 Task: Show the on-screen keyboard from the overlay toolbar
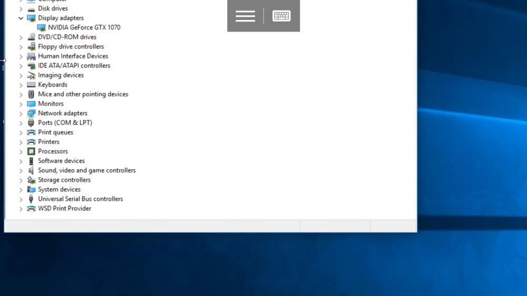point(281,16)
